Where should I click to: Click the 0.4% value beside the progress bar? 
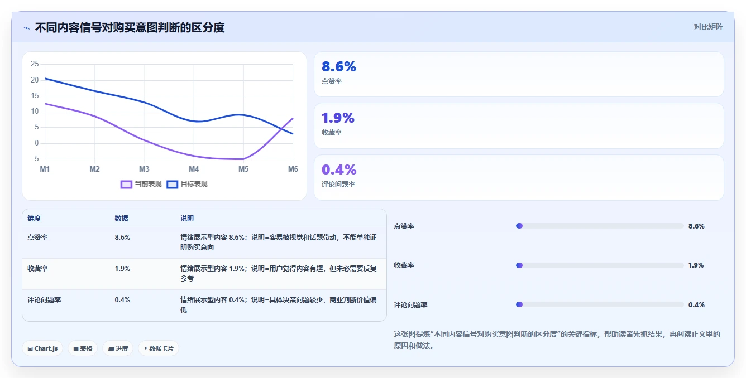point(696,305)
